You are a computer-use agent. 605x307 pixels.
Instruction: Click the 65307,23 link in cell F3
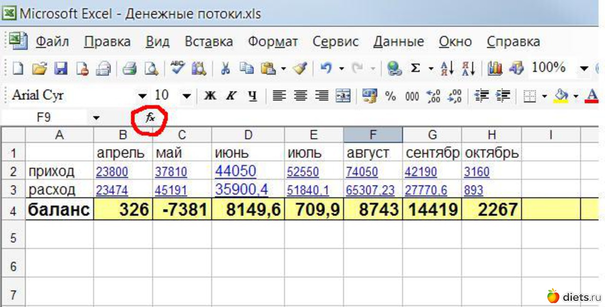coord(370,190)
